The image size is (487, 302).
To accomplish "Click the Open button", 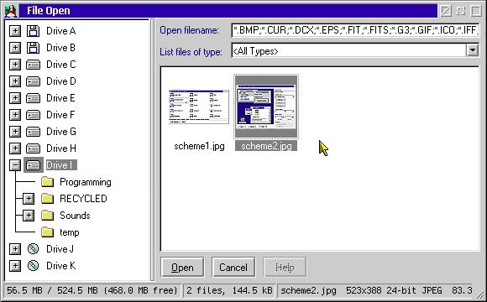I will point(182,268).
